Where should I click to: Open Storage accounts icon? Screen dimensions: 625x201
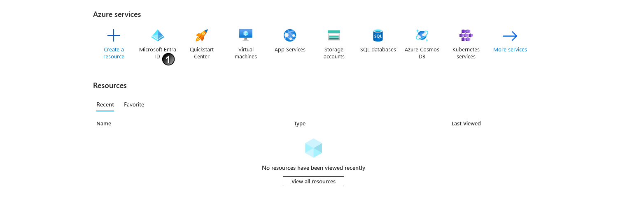pyautogui.click(x=334, y=35)
